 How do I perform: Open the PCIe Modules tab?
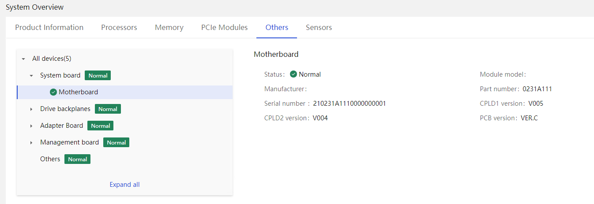224,27
